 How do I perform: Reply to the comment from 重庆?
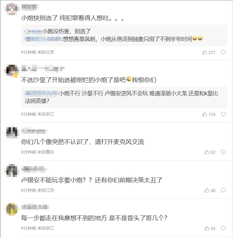point(223,152)
